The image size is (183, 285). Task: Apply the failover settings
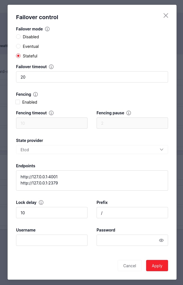(x=157, y=266)
